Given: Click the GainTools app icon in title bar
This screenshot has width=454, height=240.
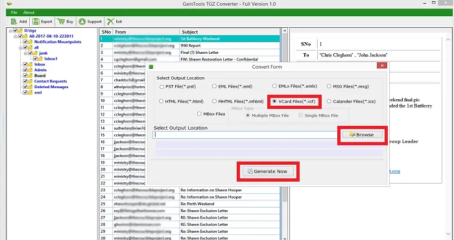Looking at the screenshot, I should (10, 4).
